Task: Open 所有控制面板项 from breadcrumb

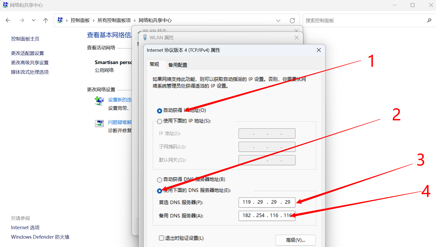Action: (114, 20)
